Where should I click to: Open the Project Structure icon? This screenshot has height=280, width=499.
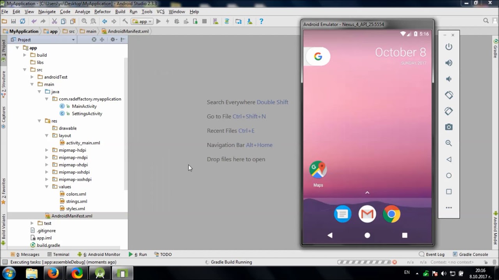(238, 21)
